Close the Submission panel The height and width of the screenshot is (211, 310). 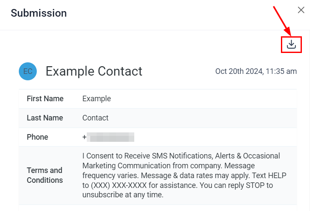coord(301,10)
